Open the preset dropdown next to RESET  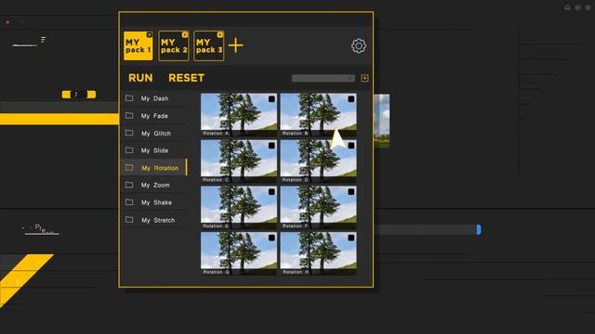coord(324,78)
